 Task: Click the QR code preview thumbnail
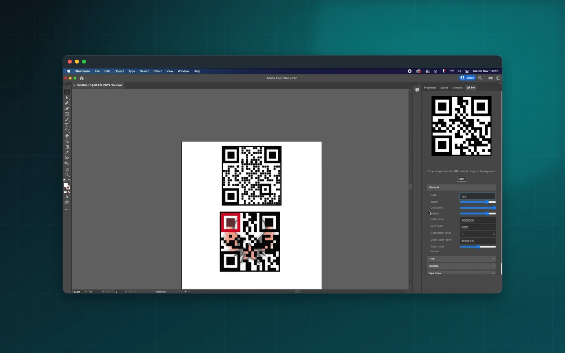point(461,126)
